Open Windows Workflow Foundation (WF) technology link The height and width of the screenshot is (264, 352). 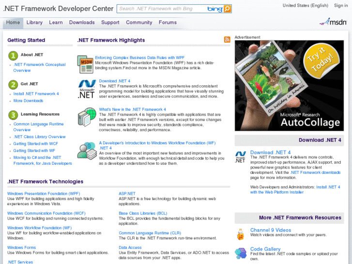pyautogui.click(x=39, y=228)
